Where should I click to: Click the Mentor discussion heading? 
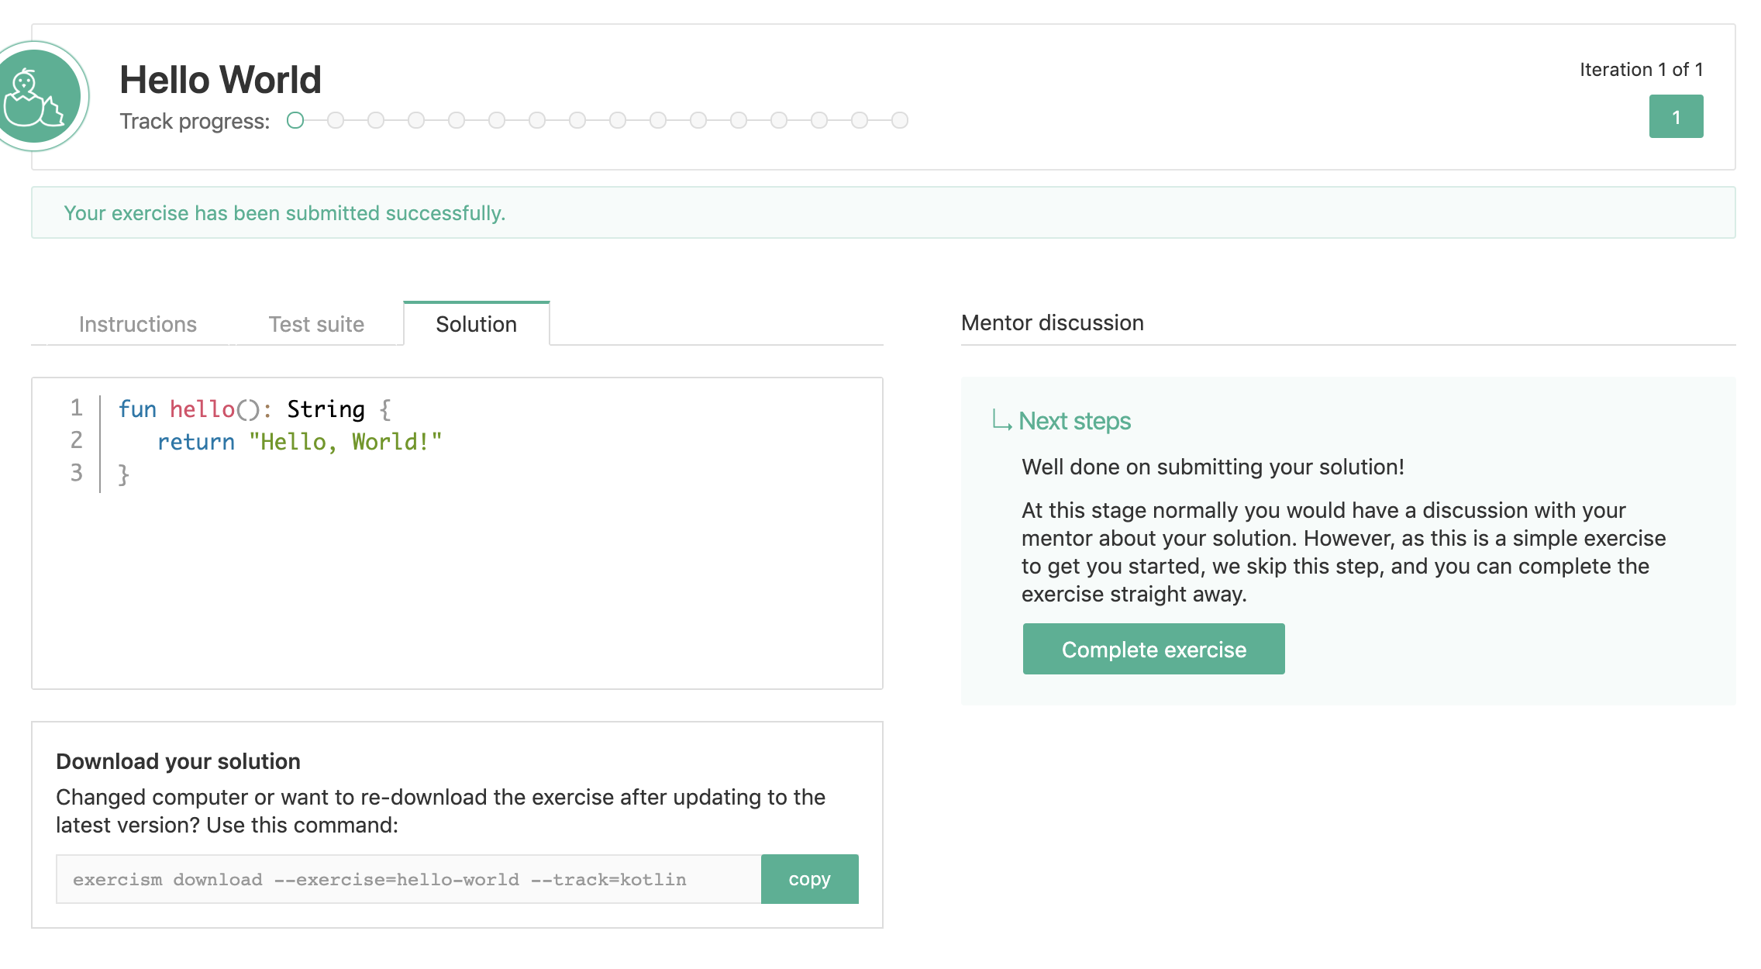[1052, 322]
